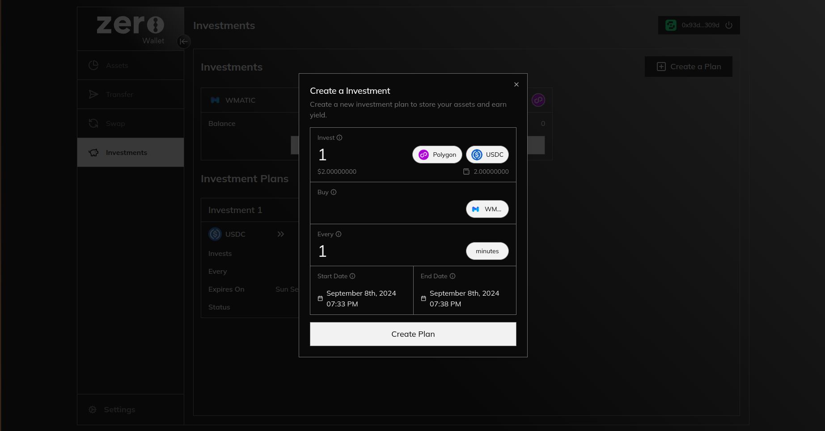The height and width of the screenshot is (431, 825).
Task: Open Settings in the sidebar
Action: click(x=131, y=410)
